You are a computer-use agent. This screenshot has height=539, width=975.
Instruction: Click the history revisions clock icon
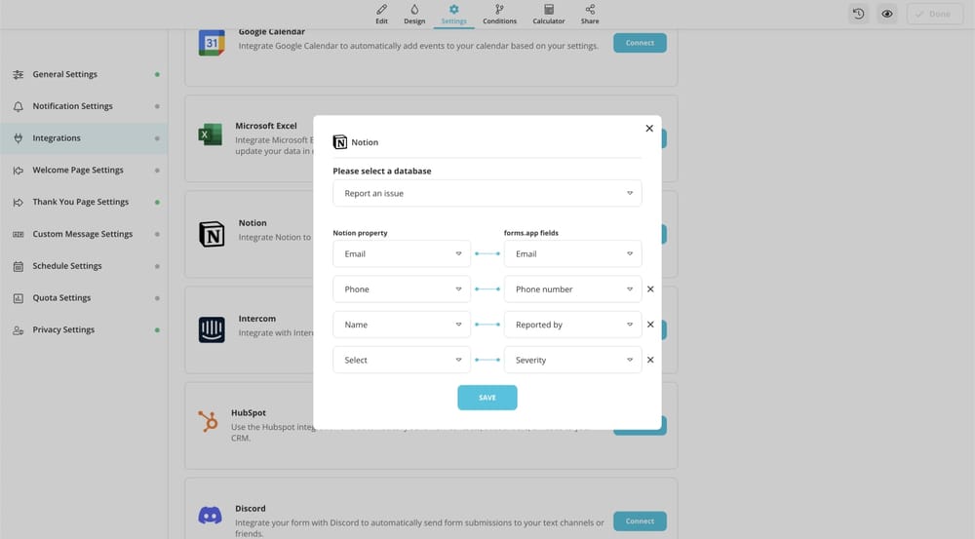pyautogui.click(x=858, y=14)
